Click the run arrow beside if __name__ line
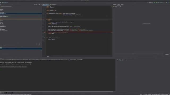 (x=44, y=38)
